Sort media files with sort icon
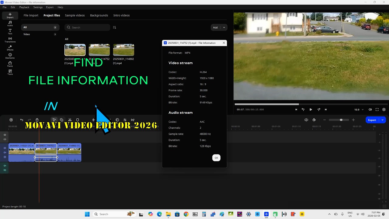Image resolution: width=389 pixels, height=219 pixels. (x=114, y=27)
